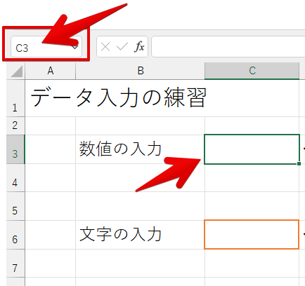Open the Name Box dropdown arrow

pos(75,48)
